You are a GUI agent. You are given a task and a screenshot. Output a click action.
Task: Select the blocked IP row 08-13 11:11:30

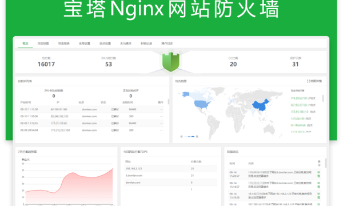point(91,109)
